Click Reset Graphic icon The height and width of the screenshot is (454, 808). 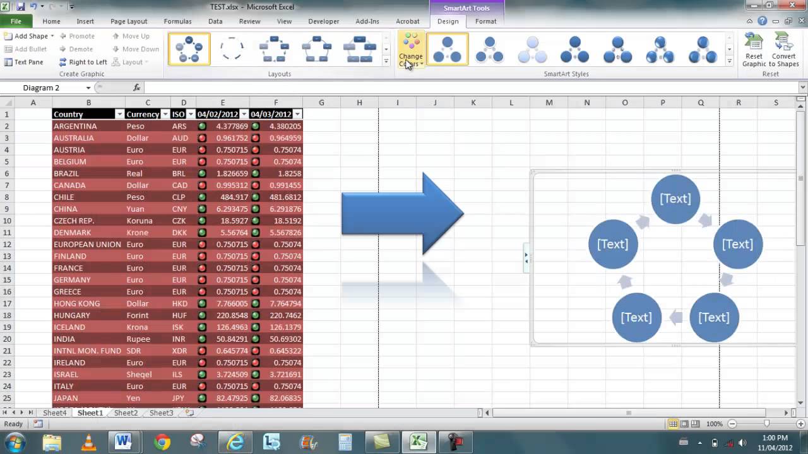754,50
